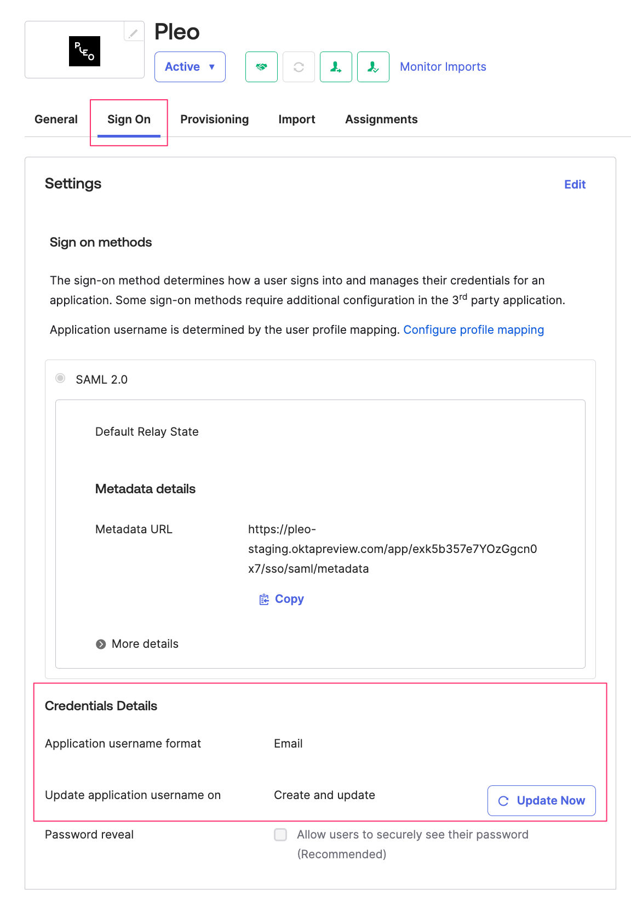
Task: Check Allow users to securely see their password
Action: 280,834
